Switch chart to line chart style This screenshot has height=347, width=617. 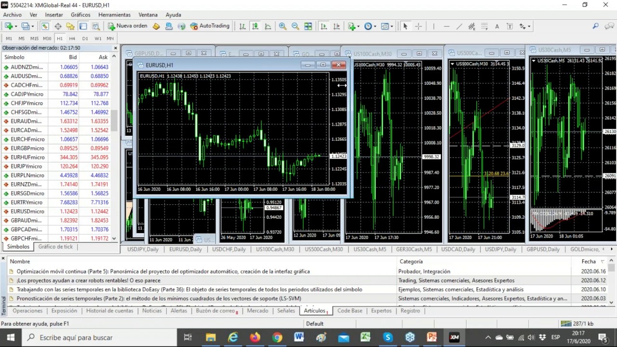268,27
